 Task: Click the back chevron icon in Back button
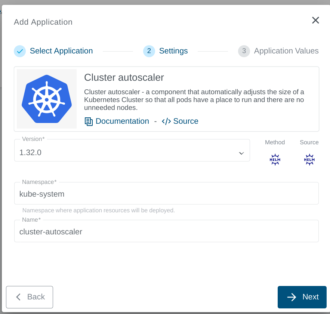click(x=18, y=297)
